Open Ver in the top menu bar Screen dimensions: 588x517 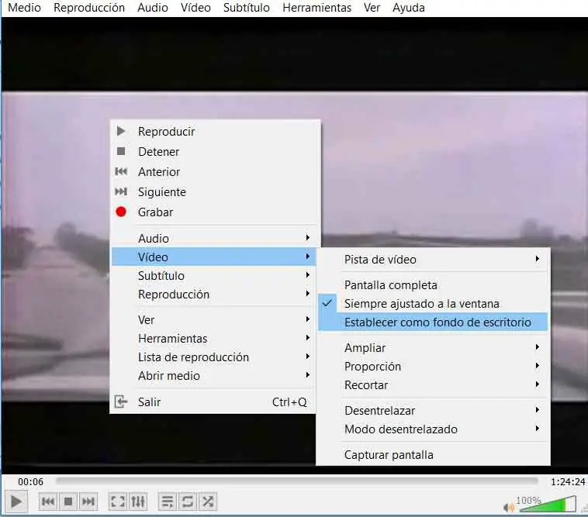(x=372, y=8)
